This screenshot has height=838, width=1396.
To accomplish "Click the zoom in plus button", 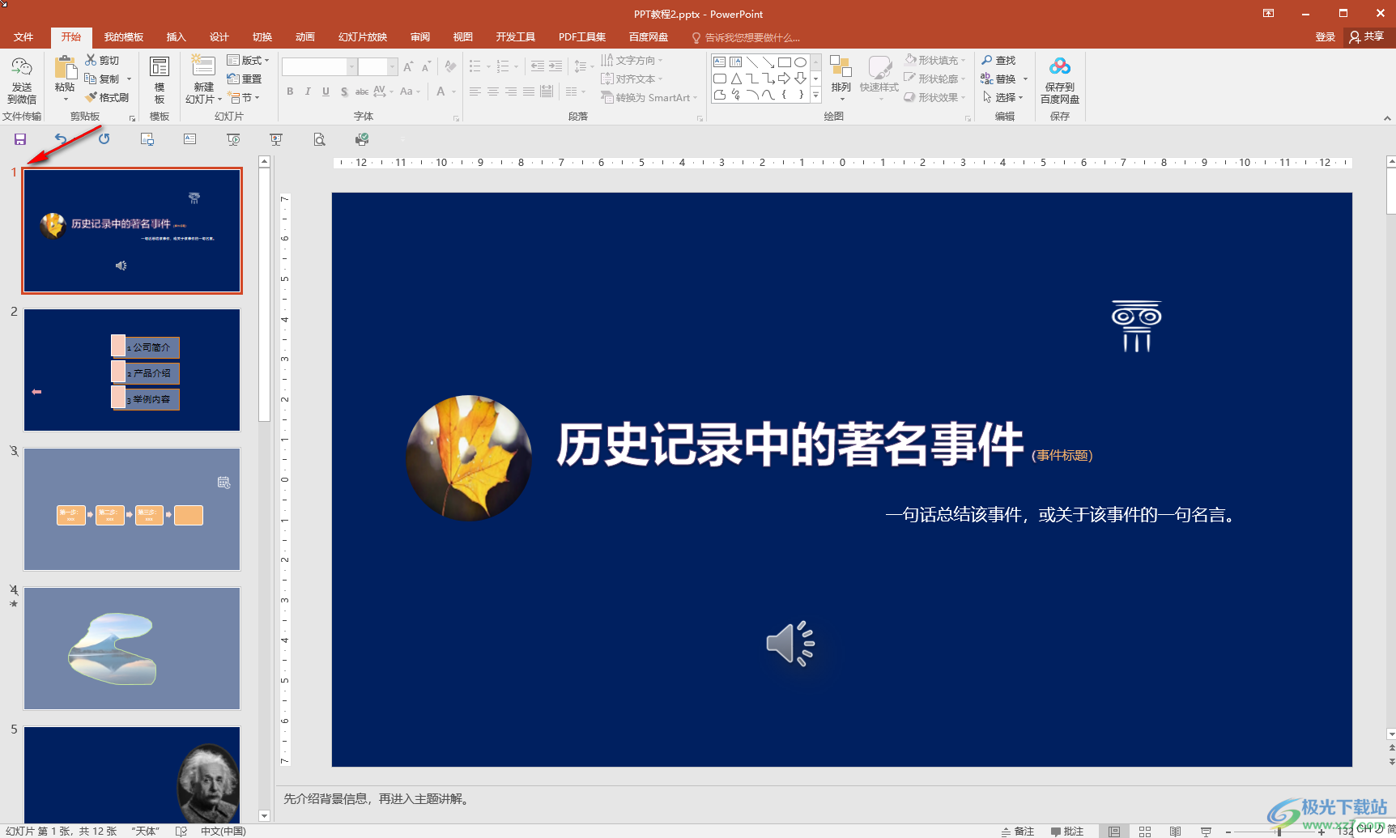I will point(1322,832).
